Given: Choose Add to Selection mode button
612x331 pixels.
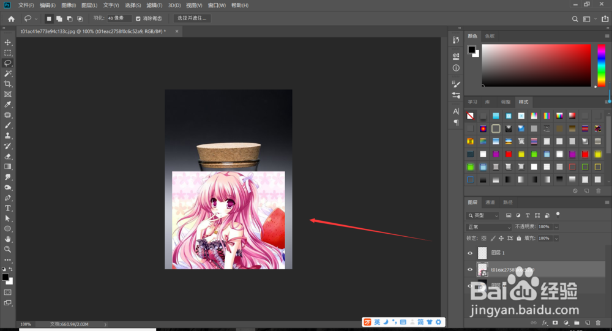Looking at the screenshot, I should 59,18.
